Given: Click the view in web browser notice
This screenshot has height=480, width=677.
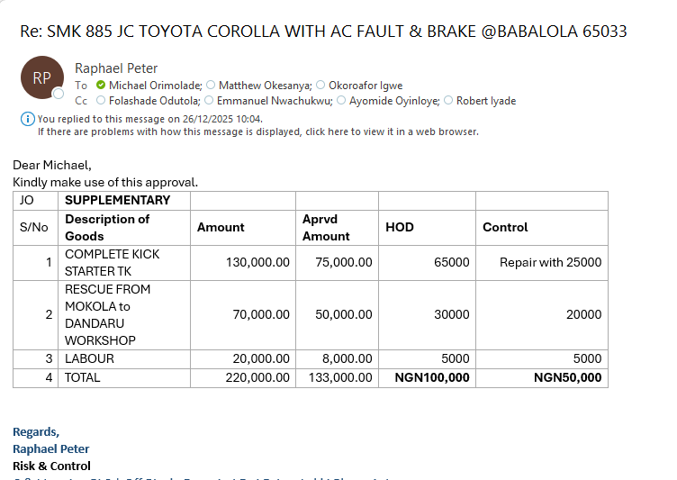Looking at the screenshot, I should pyautogui.click(x=258, y=131).
